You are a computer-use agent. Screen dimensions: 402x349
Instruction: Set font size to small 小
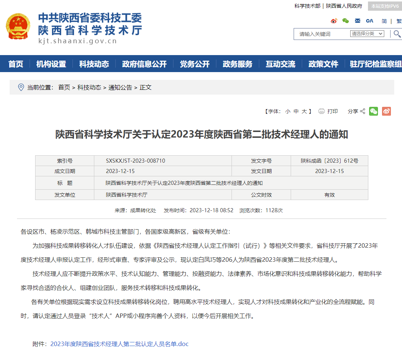(x=288, y=111)
